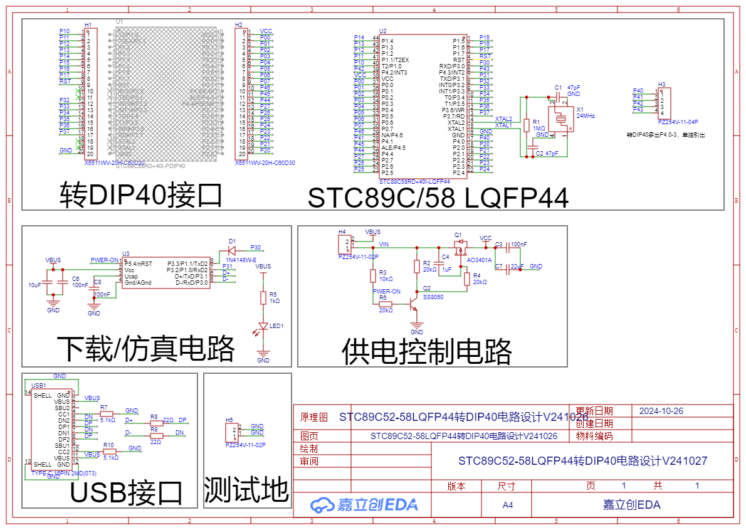Screen dimensions: 746x530
Task: Click the STC89C/58 LQFP44 title
Action: 438,198
